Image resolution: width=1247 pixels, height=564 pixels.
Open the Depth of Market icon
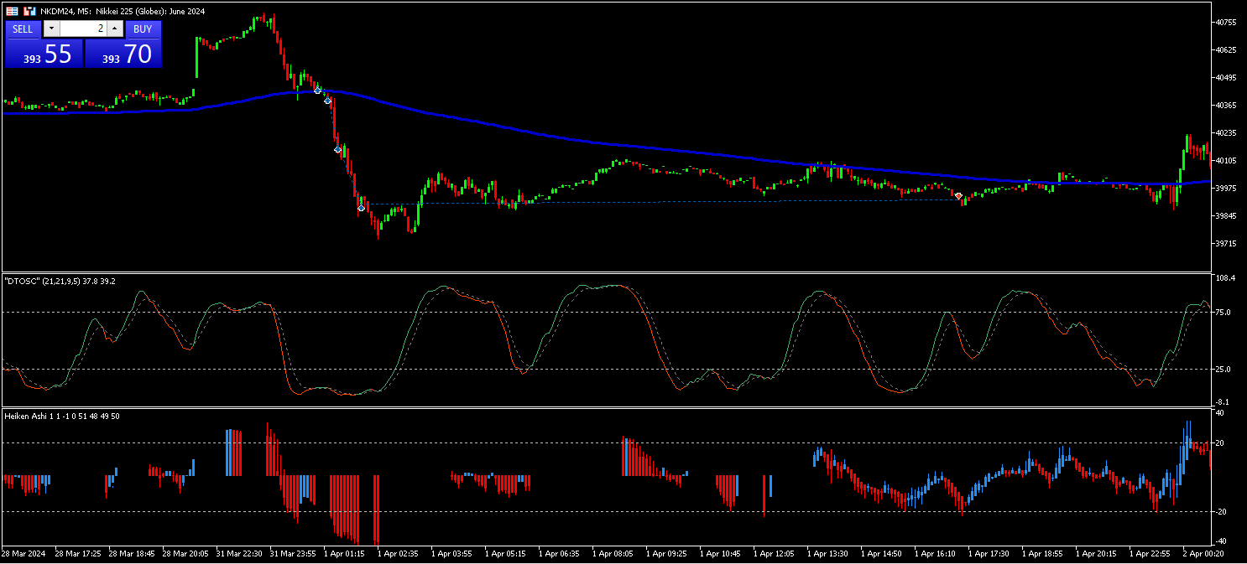[29, 11]
